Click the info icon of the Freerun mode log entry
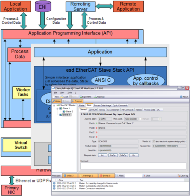The image size is (190, 196). (54, 183)
